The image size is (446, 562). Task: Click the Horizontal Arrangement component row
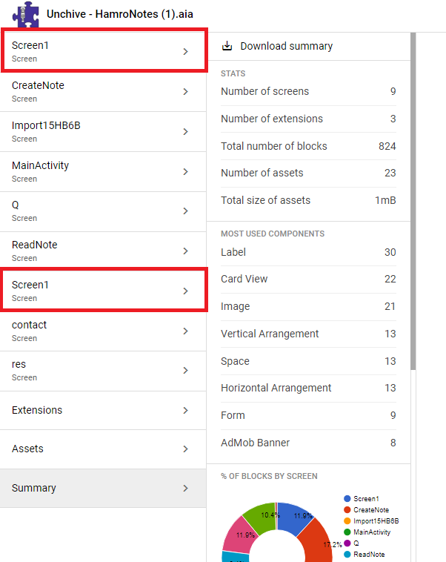tap(308, 389)
